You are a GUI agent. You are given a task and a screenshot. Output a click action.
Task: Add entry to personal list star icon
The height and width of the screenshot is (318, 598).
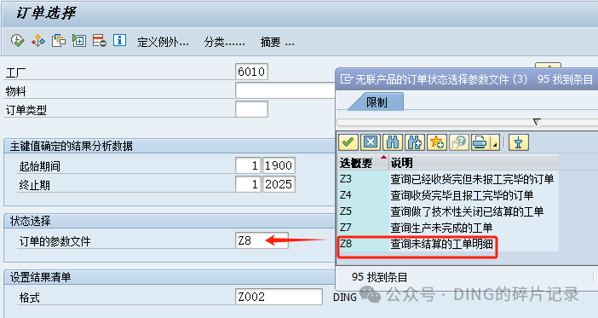[x=436, y=142]
